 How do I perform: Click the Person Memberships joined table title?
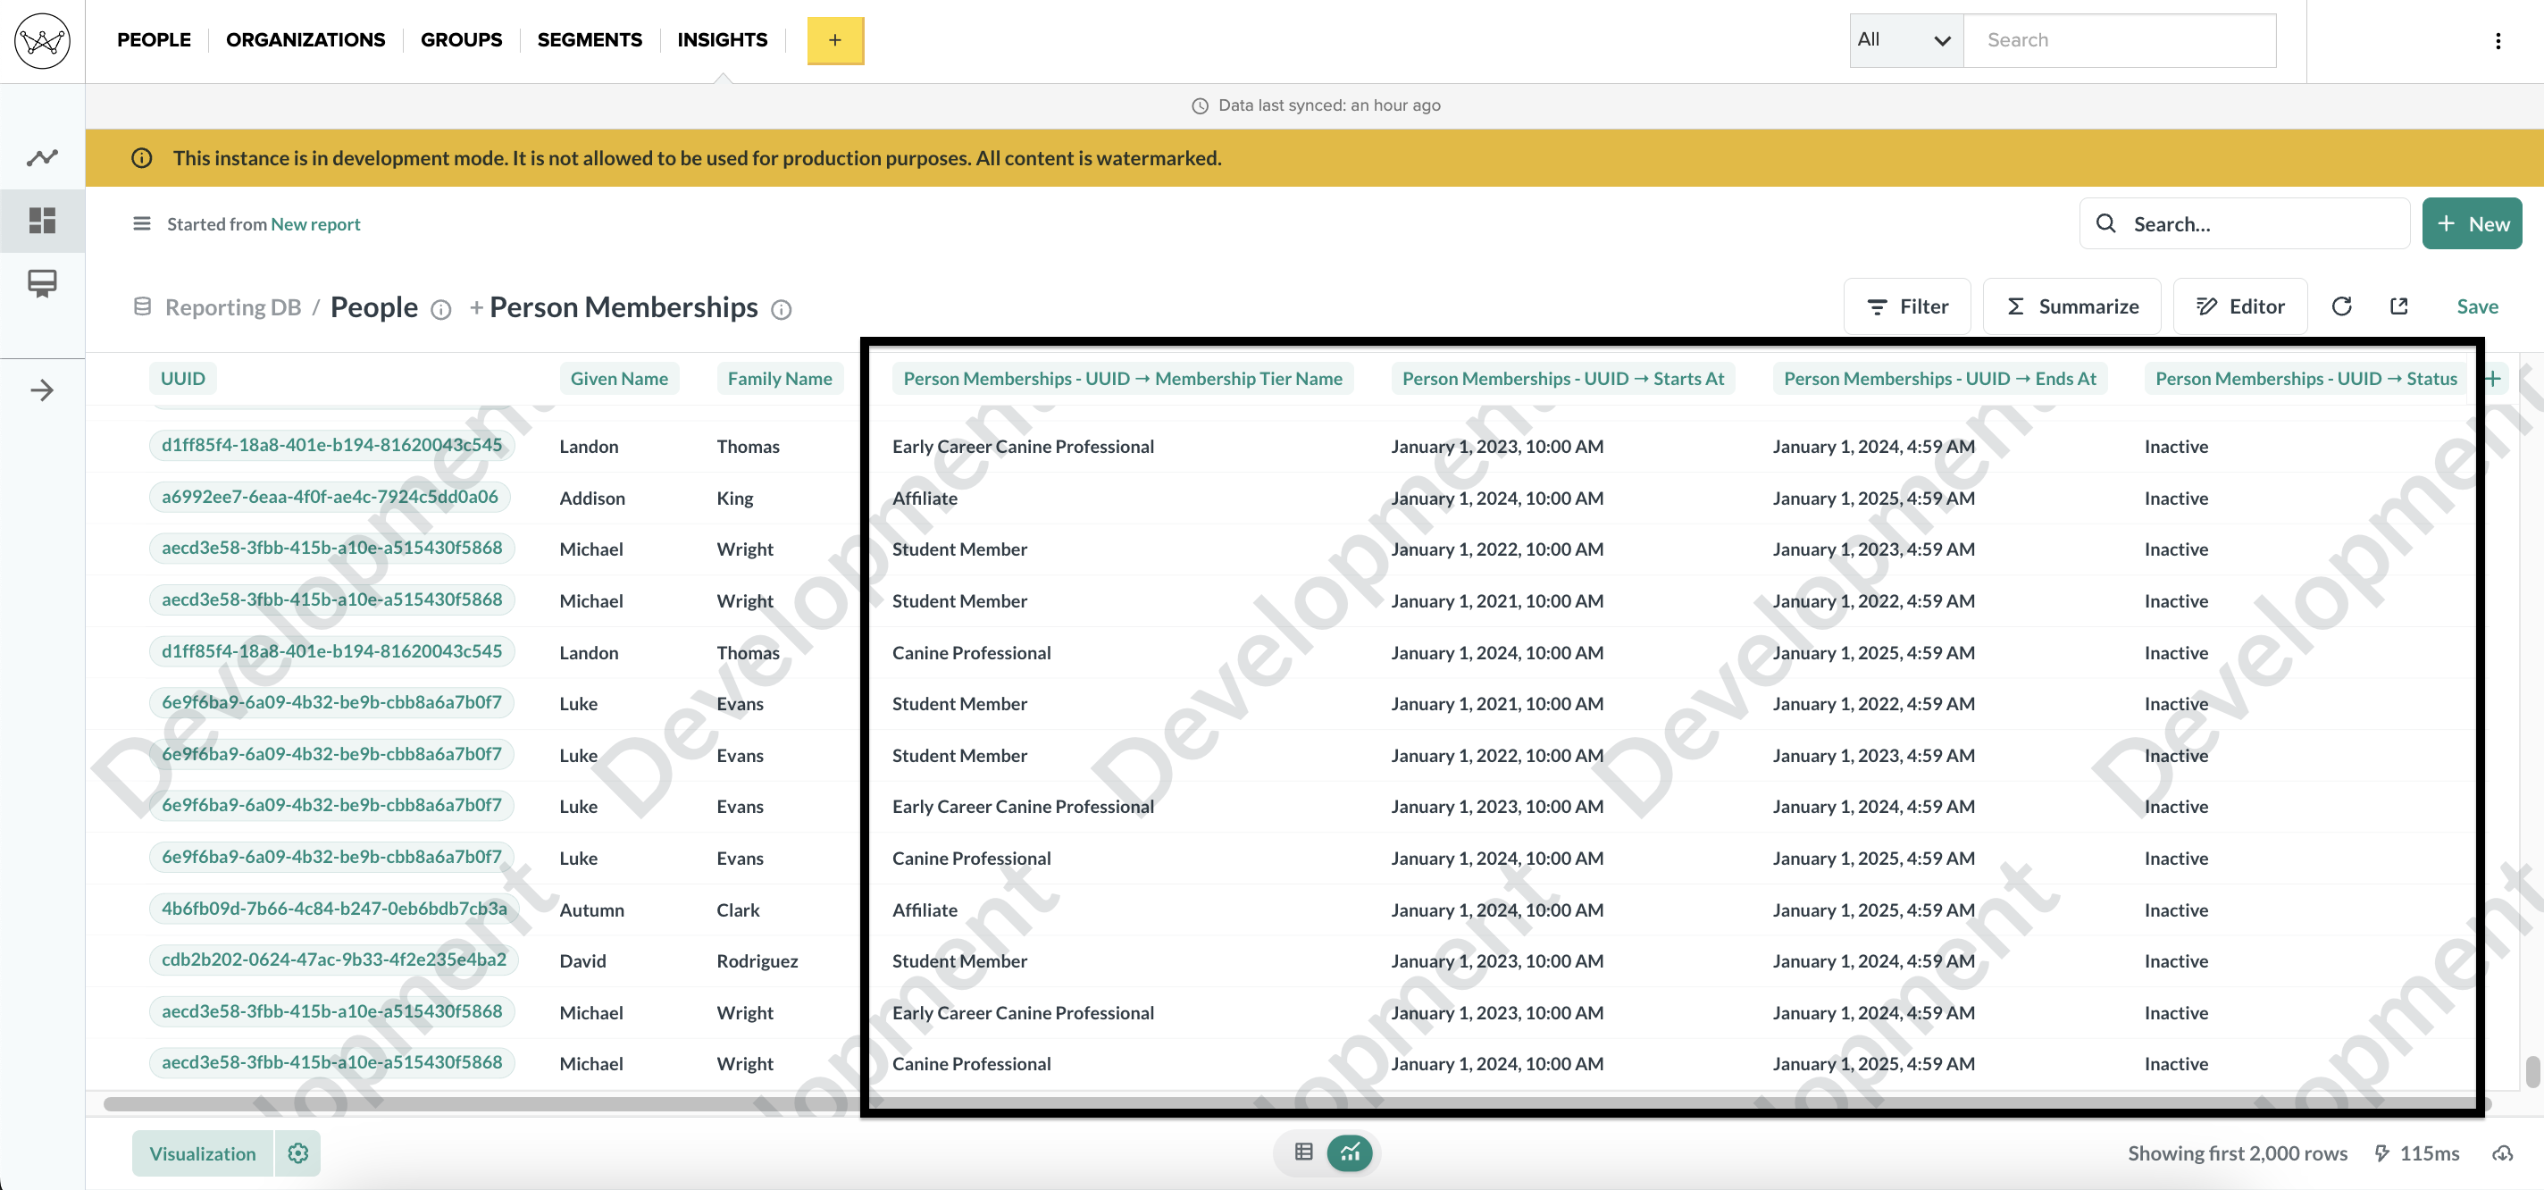pyautogui.click(x=623, y=307)
